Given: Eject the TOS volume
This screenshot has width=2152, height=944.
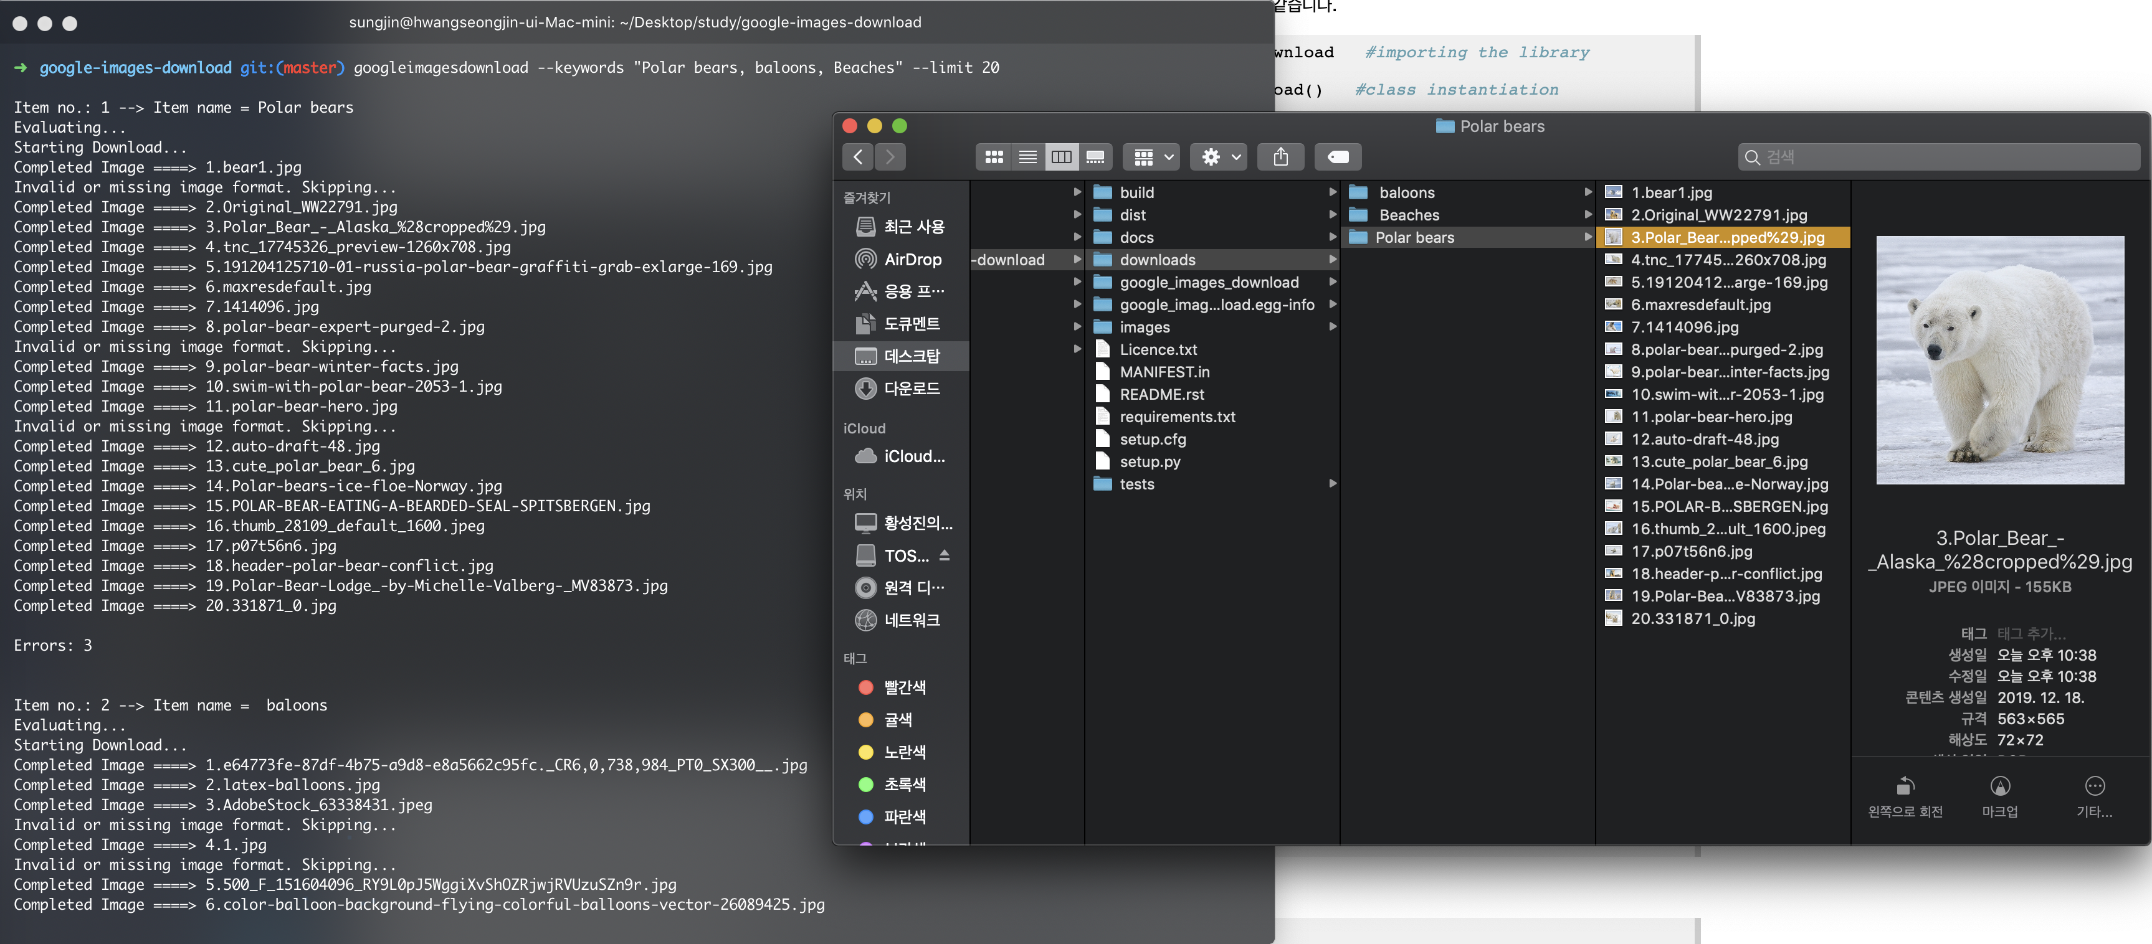Looking at the screenshot, I should (945, 555).
